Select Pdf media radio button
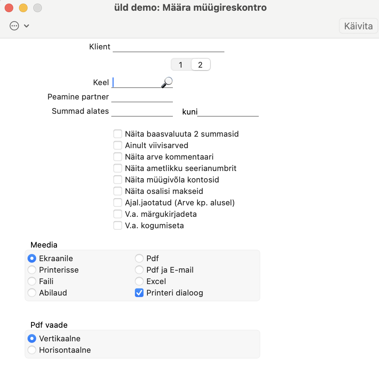379x376 pixels. point(139,258)
